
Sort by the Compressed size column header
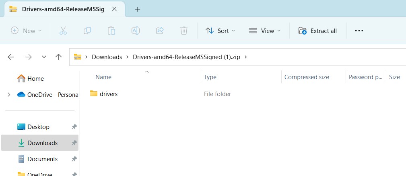pos(307,77)
